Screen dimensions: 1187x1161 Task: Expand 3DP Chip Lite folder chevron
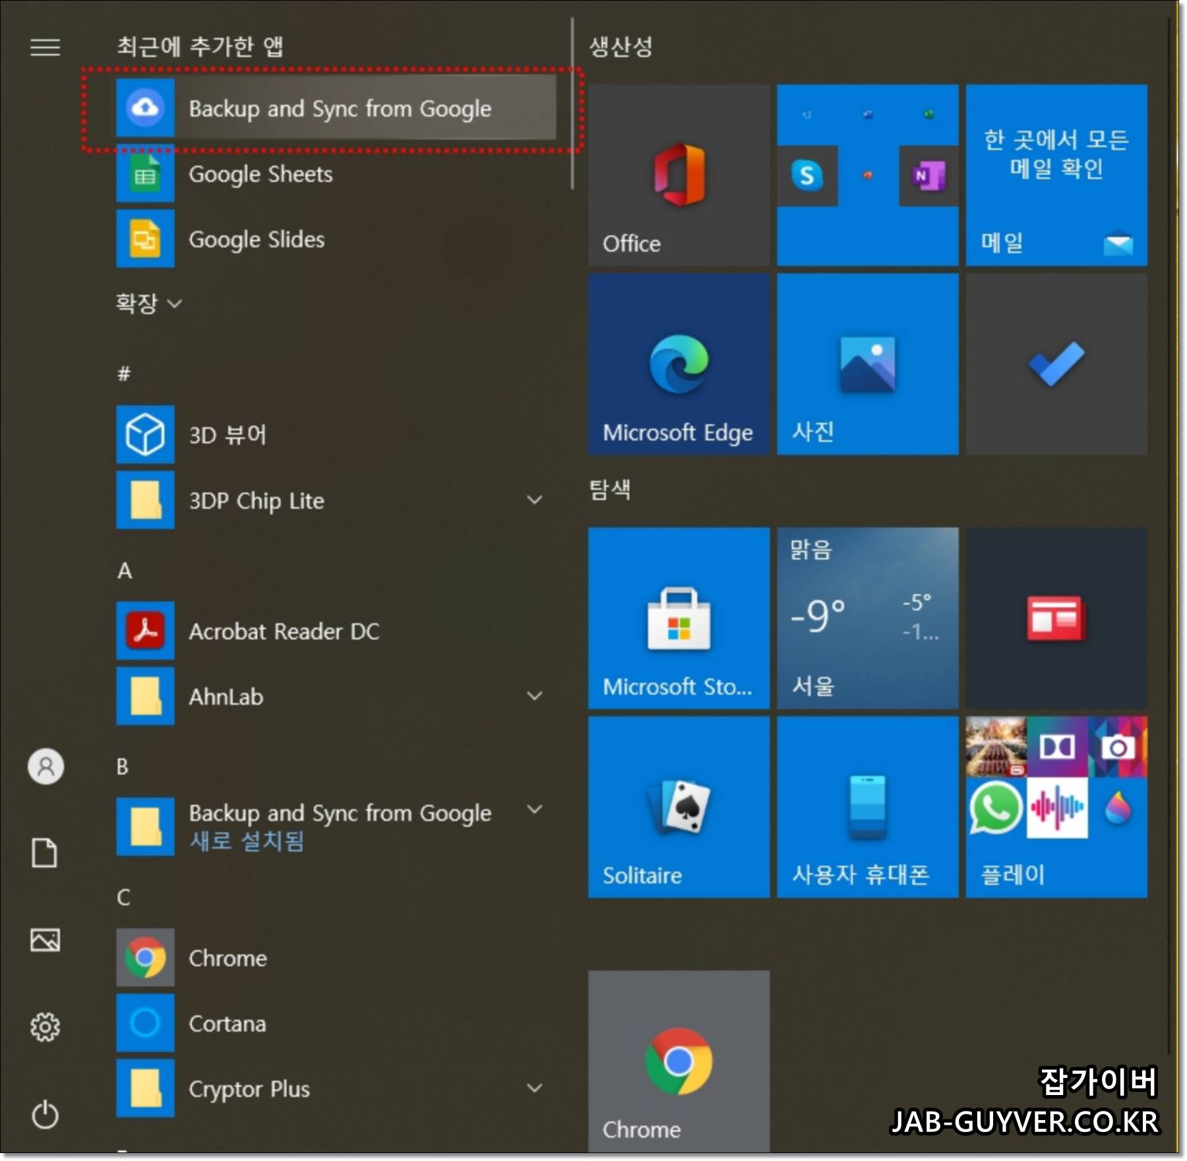535,500
